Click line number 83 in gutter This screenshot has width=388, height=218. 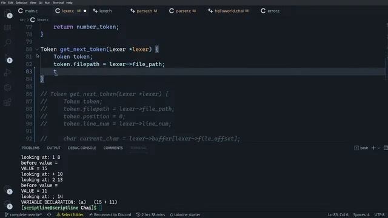pyautogui.click(x=29, y=71)
